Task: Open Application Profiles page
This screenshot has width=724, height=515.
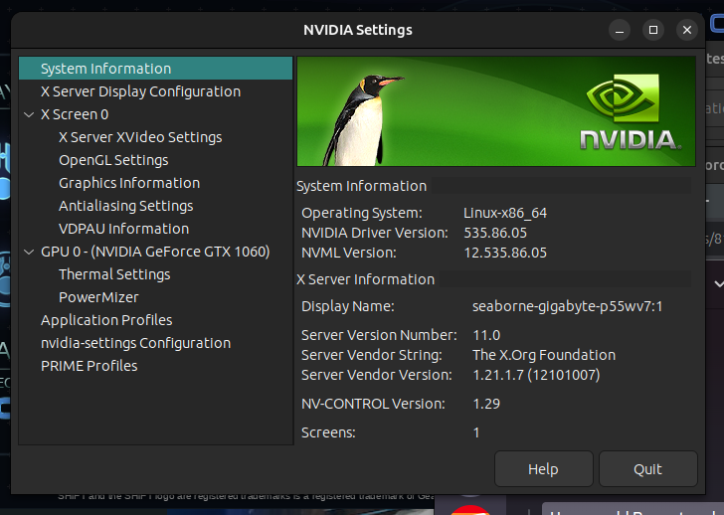Action: point(106,320)
